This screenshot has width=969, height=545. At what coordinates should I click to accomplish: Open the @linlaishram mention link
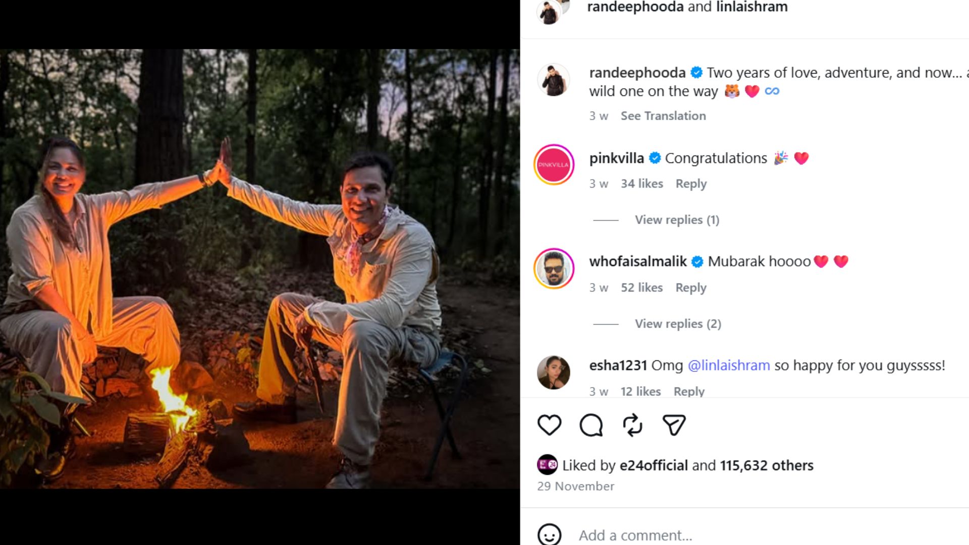729,365
